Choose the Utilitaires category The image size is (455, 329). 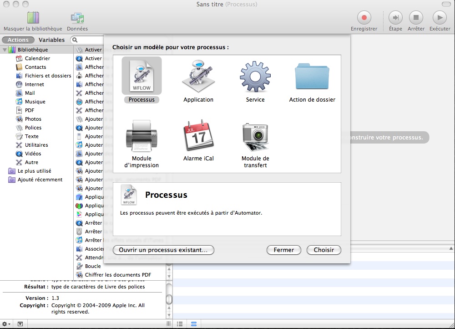coord(36,145)
